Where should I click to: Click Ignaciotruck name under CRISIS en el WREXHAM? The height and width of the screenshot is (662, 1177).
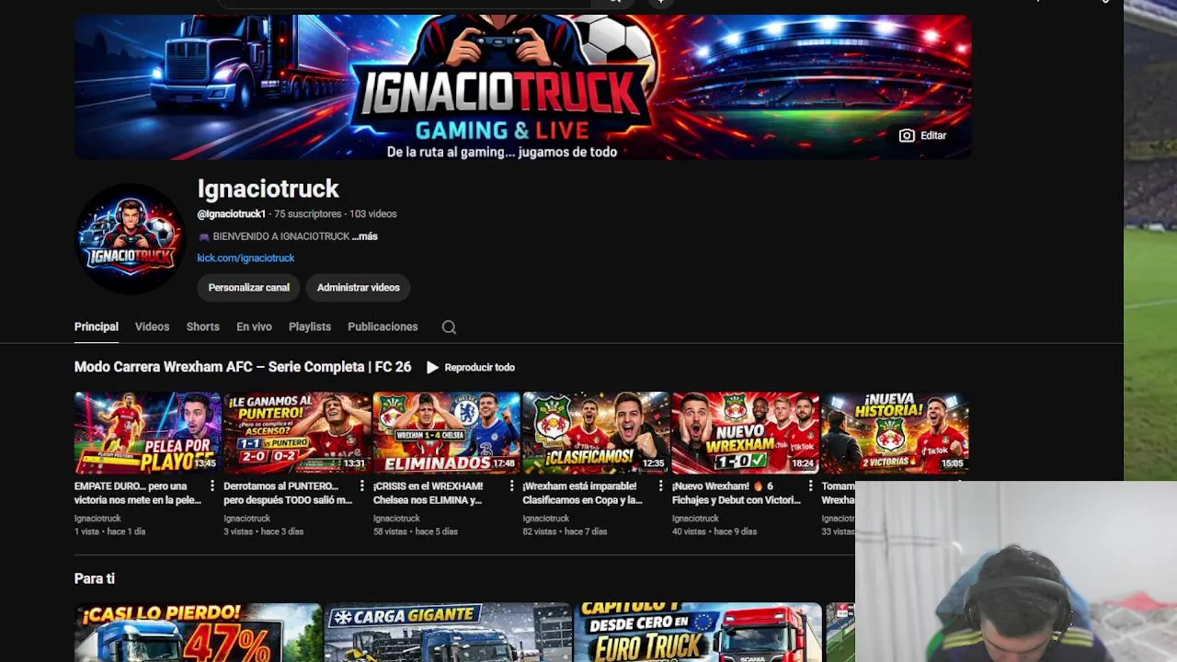tap(396, 519)
